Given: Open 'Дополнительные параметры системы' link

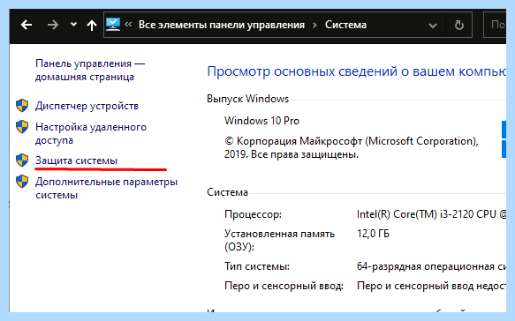Looking at the screenshot, I should coord(106,188).
